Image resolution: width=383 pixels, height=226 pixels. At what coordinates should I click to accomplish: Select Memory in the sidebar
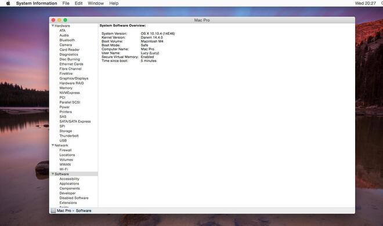pos(66,88)
